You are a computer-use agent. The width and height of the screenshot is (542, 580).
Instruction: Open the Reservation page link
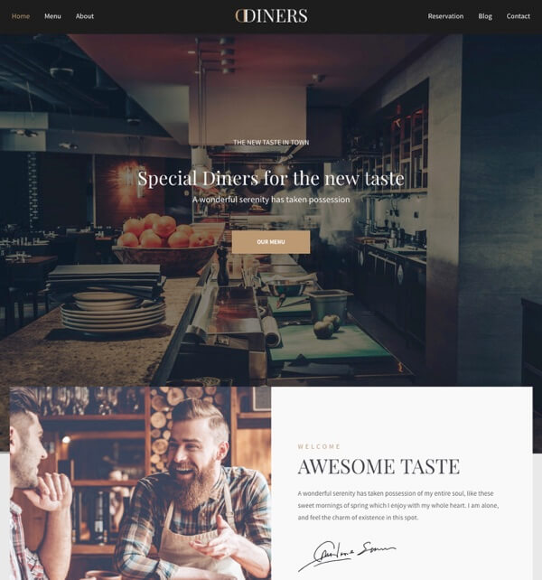point(445,16)
